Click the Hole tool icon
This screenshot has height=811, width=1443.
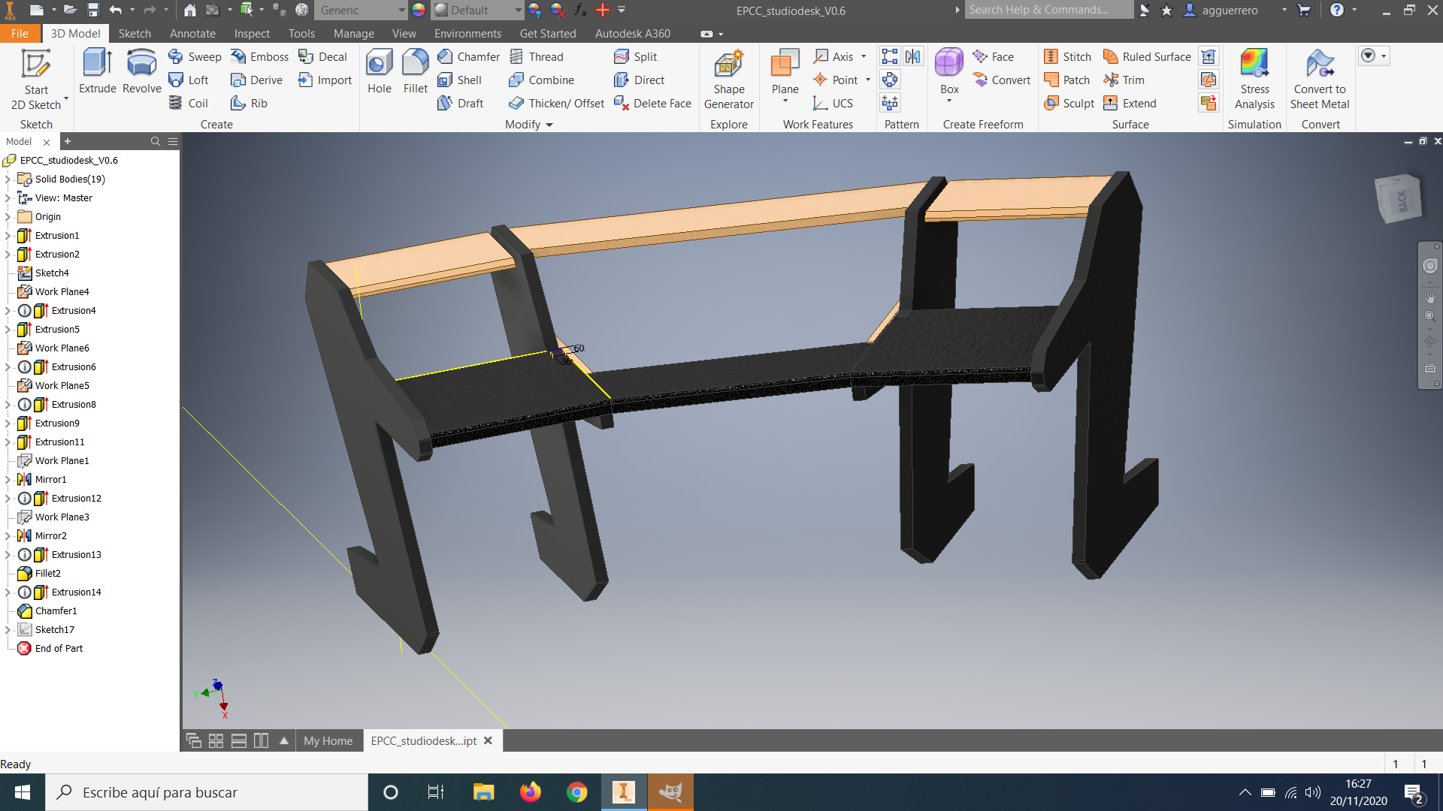click(379, 71)
